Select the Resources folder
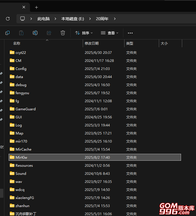The height and width of the screenshot is (216, 196). pyautogui.click(x=24, y=165)
